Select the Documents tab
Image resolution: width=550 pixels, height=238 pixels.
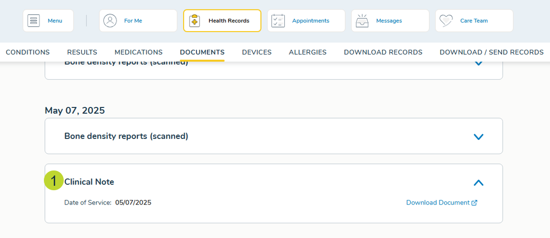pos(202,52)
